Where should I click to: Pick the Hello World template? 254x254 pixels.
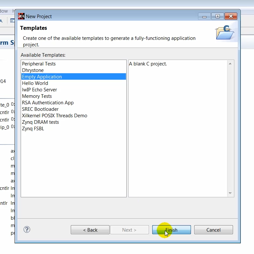[x=35, y=83]
